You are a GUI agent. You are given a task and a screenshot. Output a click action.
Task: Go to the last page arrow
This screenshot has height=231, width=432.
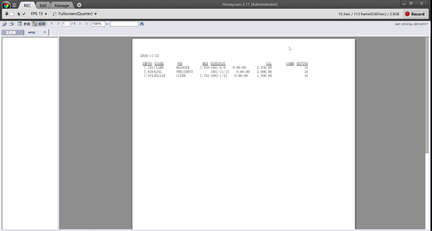[x=87, y=24]
